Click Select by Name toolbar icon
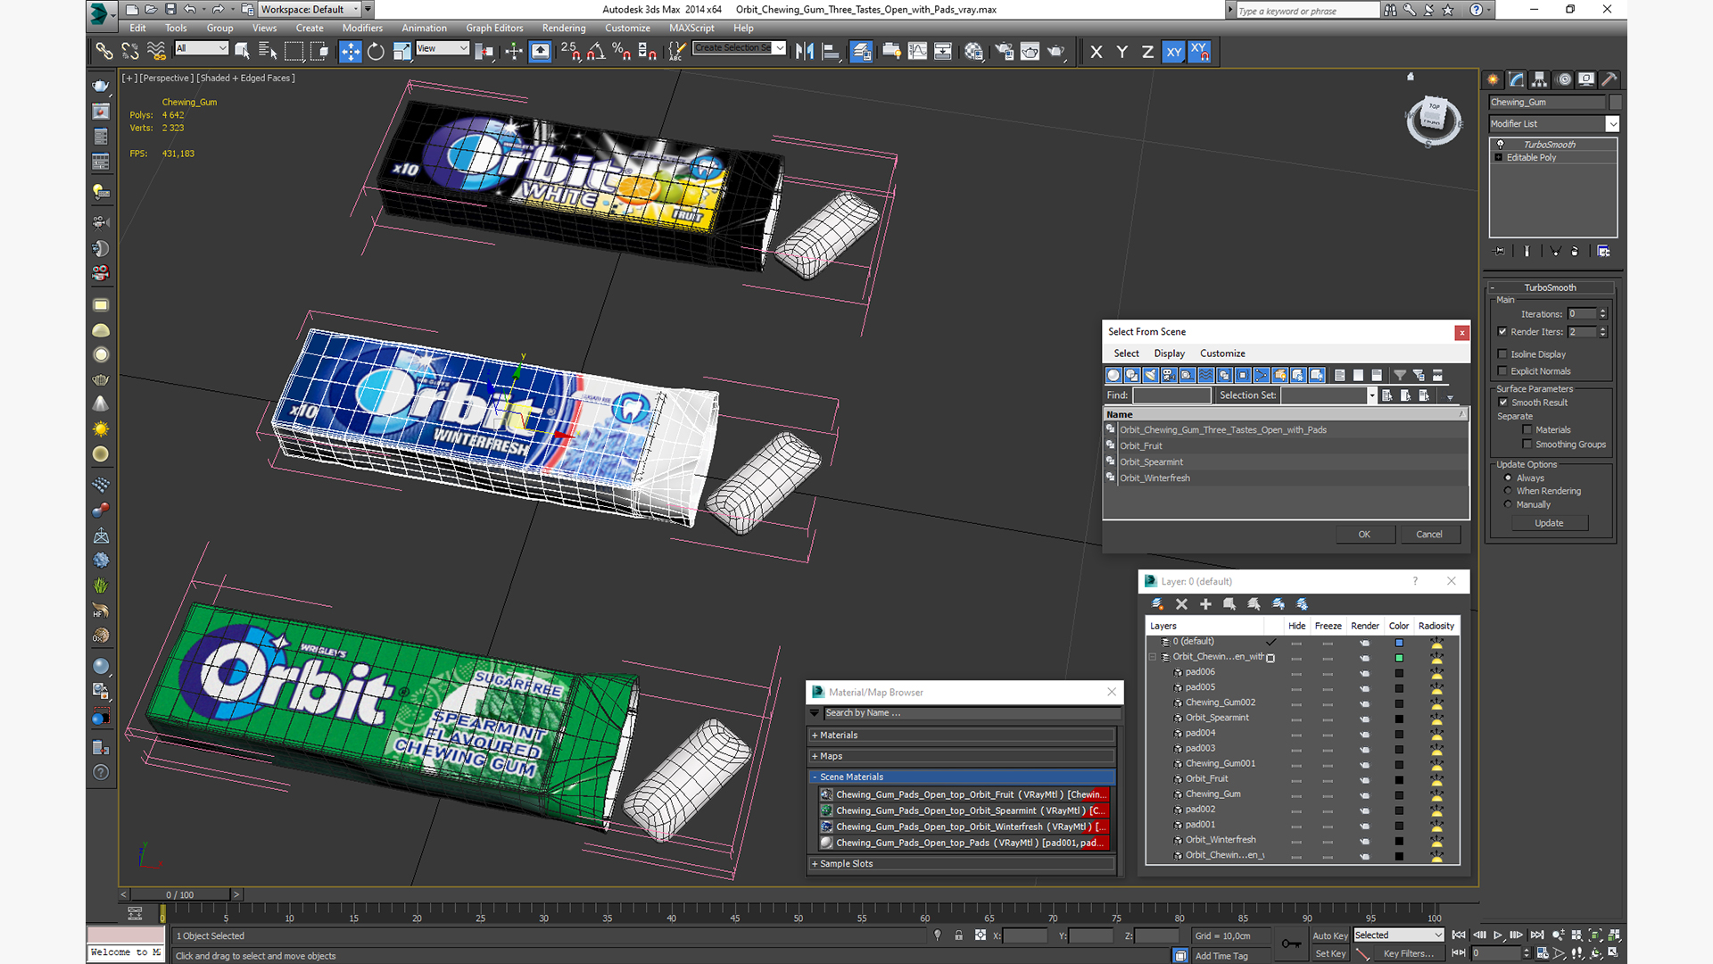This screenshot has width=1713, height=964. coord(267,52)
